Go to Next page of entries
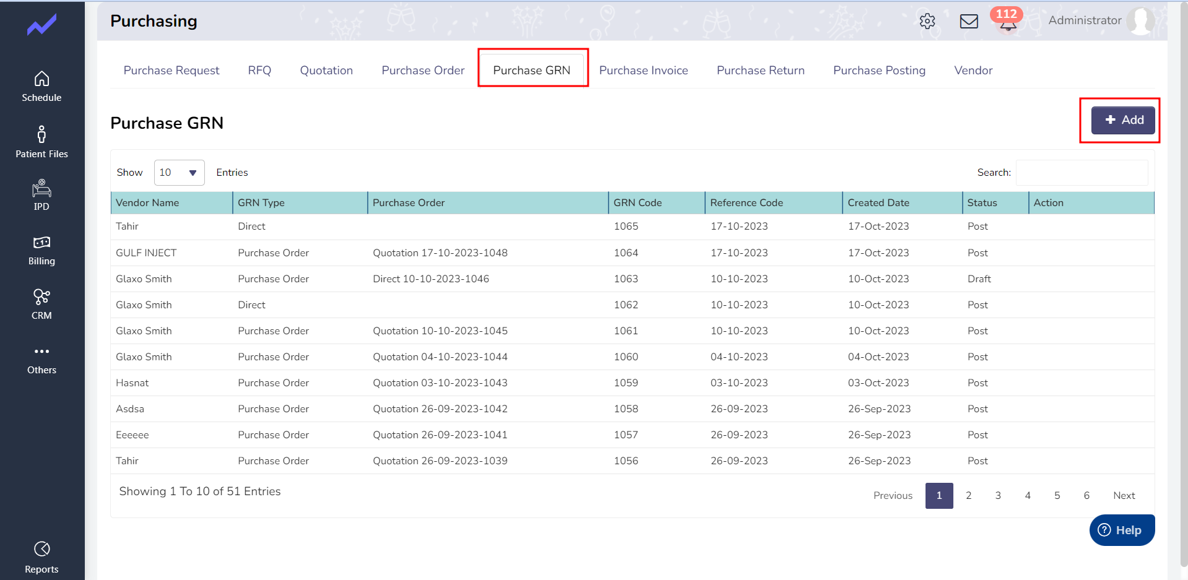The width and height of the screenshot is (1188, 580). point(1124,496)
